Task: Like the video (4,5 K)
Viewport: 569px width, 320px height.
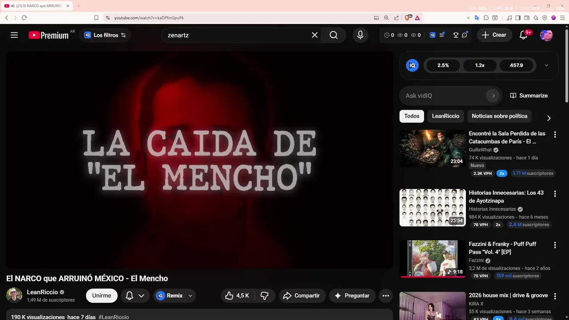Action: point(237,296)
